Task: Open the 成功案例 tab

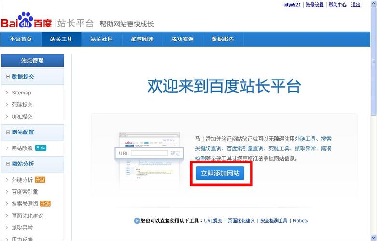Action: point(182,39)
